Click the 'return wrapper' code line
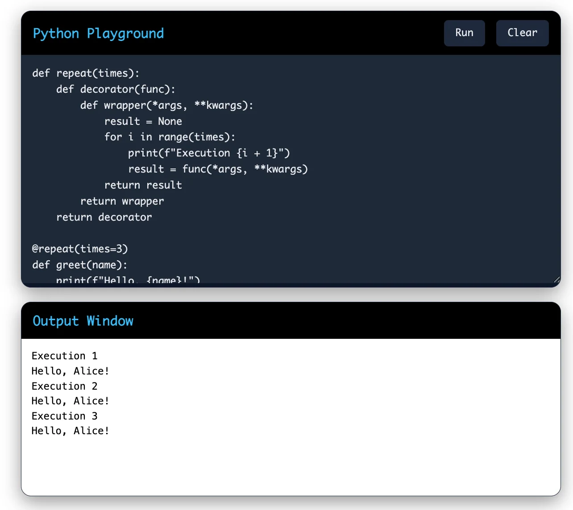This screenshot has width=573, height=510. tap(122, 201)
